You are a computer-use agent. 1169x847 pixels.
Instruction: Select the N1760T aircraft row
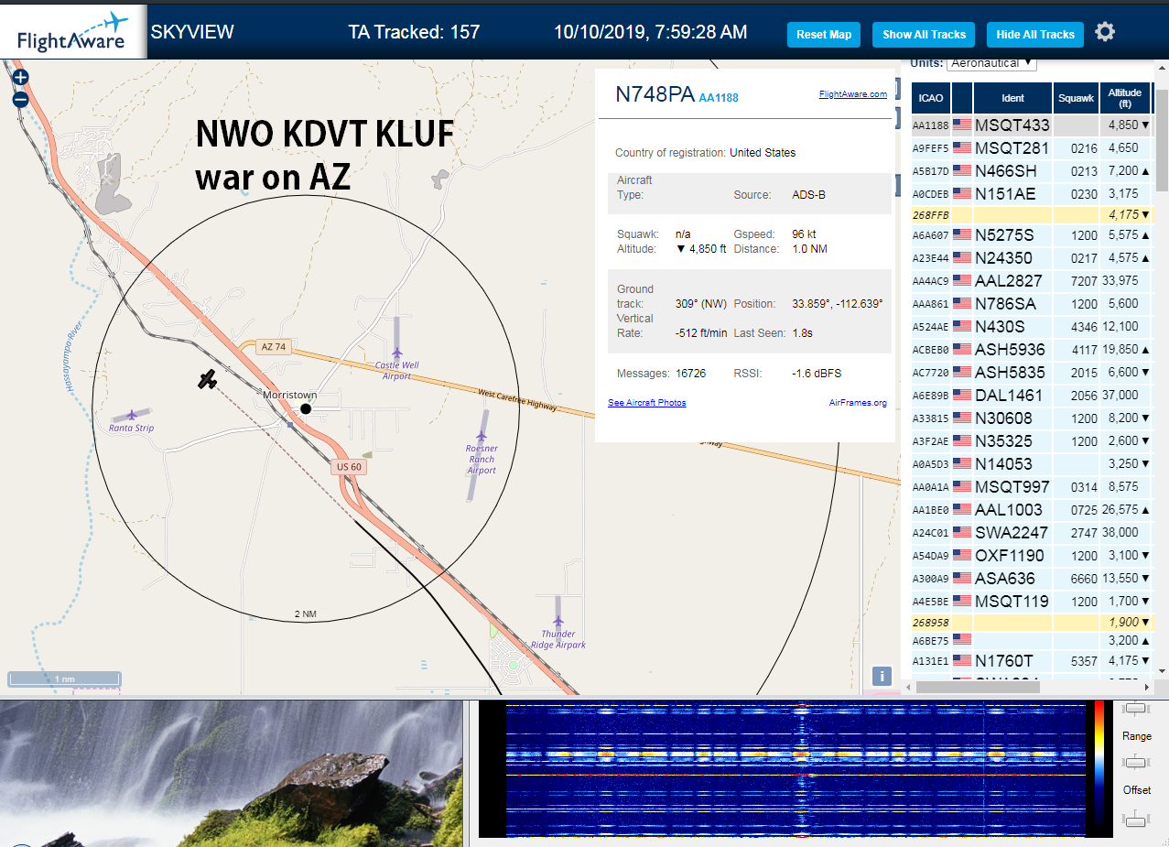(x=1032, y=660)
